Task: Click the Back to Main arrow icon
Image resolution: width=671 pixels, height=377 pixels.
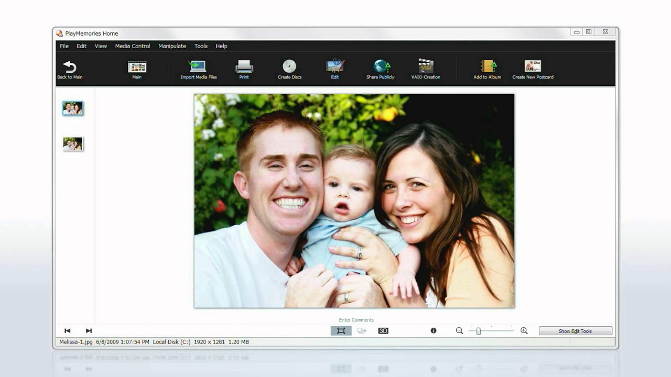Action: pos(70,67)
